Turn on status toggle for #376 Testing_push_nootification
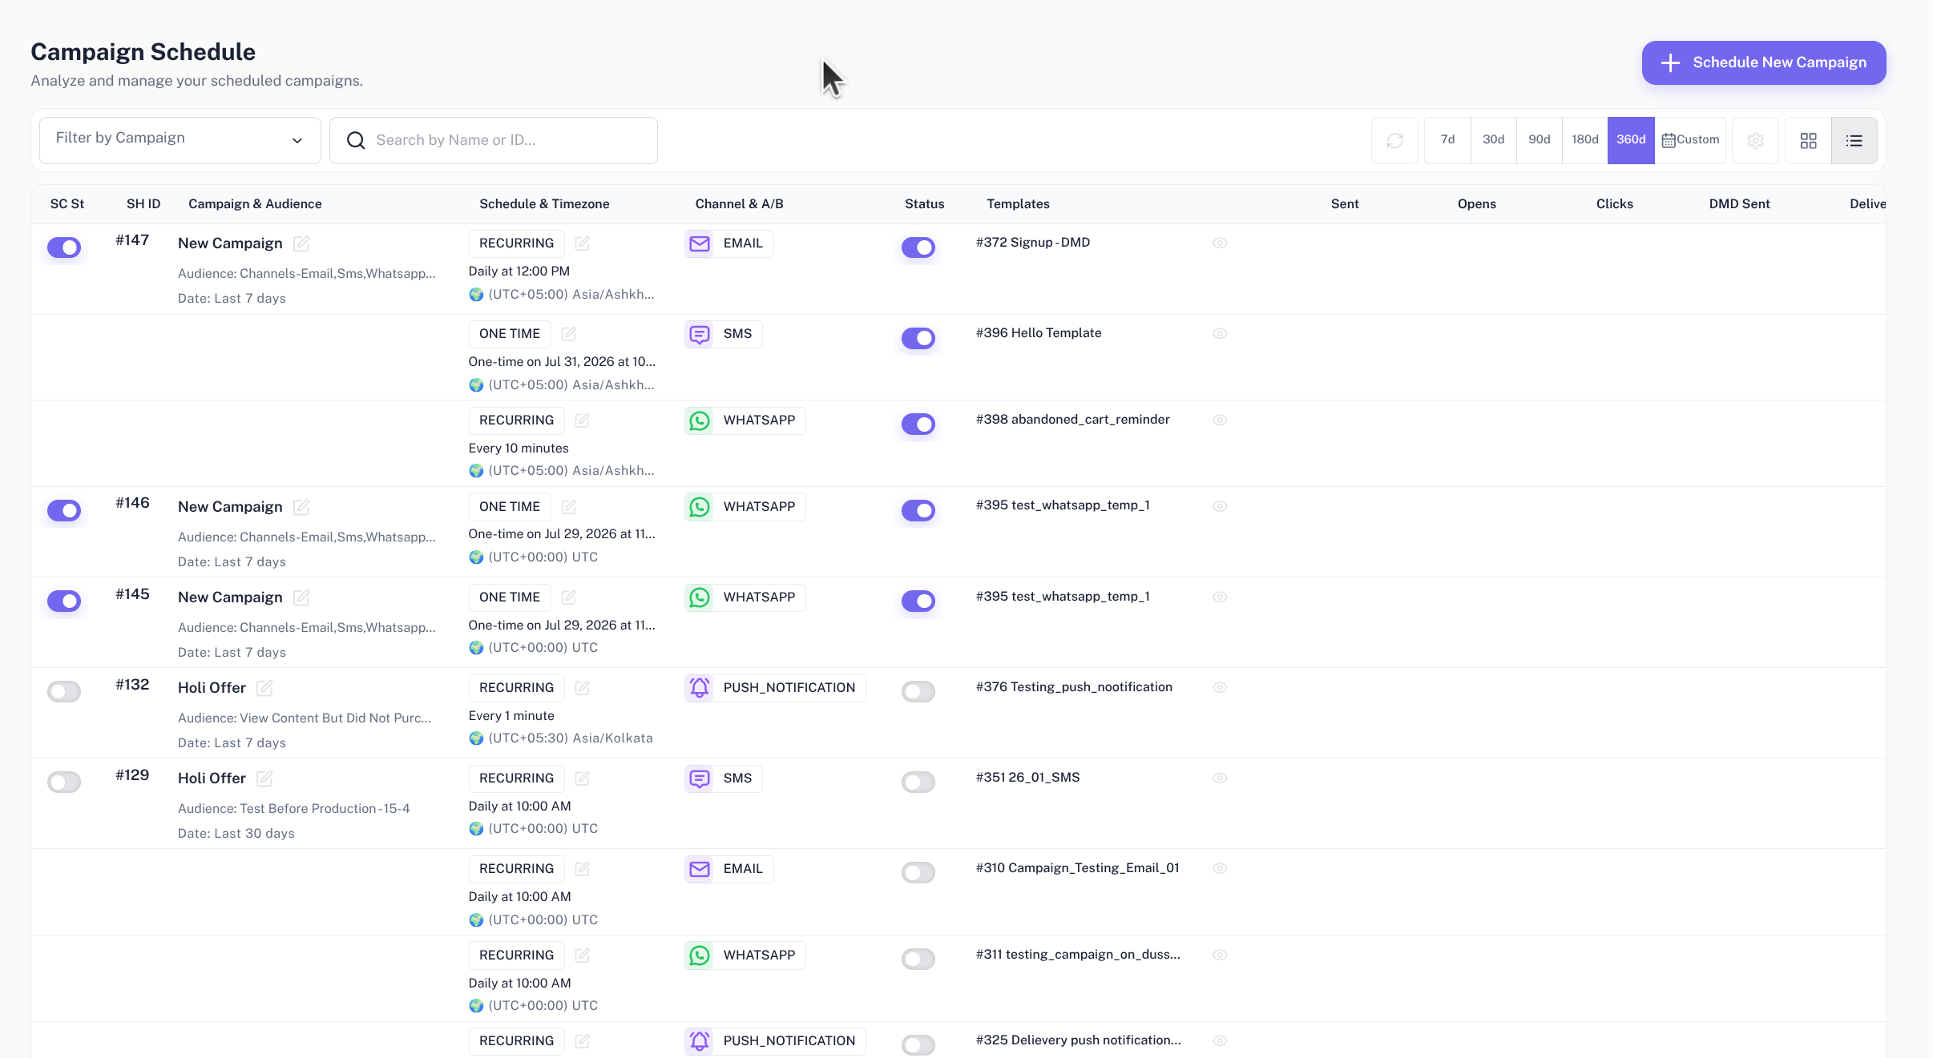Viewport: 1933px width, 1058px height. coord(918,691)
